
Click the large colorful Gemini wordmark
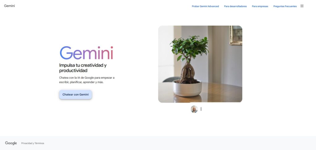[x=86, y=53]
